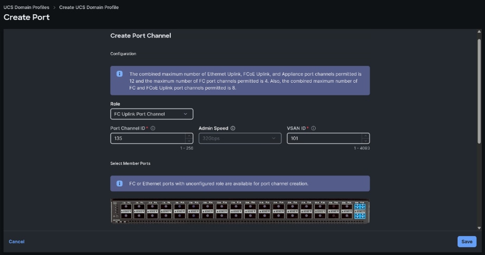
Task: Select blue port 35 on the switch
Action: 360,207
